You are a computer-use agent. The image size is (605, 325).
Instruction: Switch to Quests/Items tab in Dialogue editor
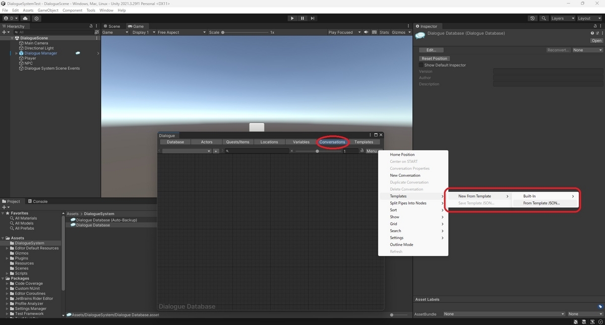[x=237, y=142]
